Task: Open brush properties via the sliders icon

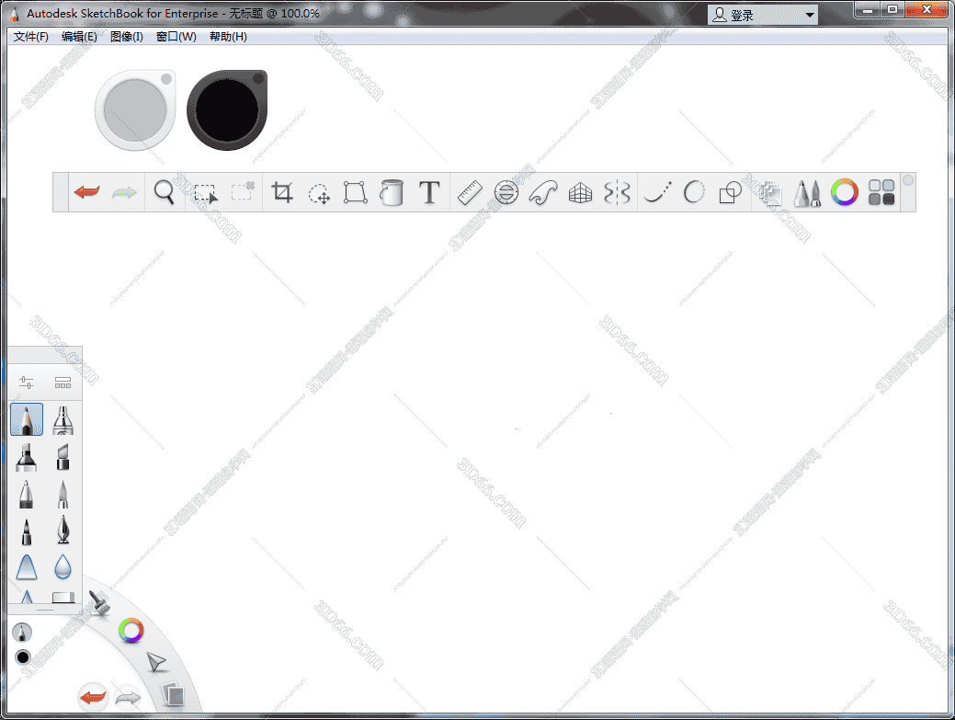Action: point(25,382)
